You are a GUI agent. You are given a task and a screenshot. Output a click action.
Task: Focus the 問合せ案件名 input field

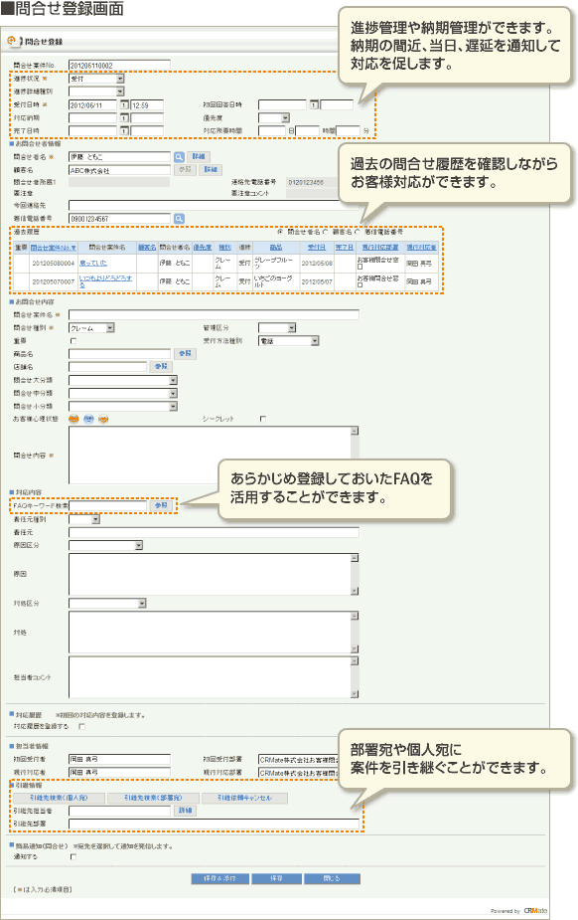tap(214, 315)
